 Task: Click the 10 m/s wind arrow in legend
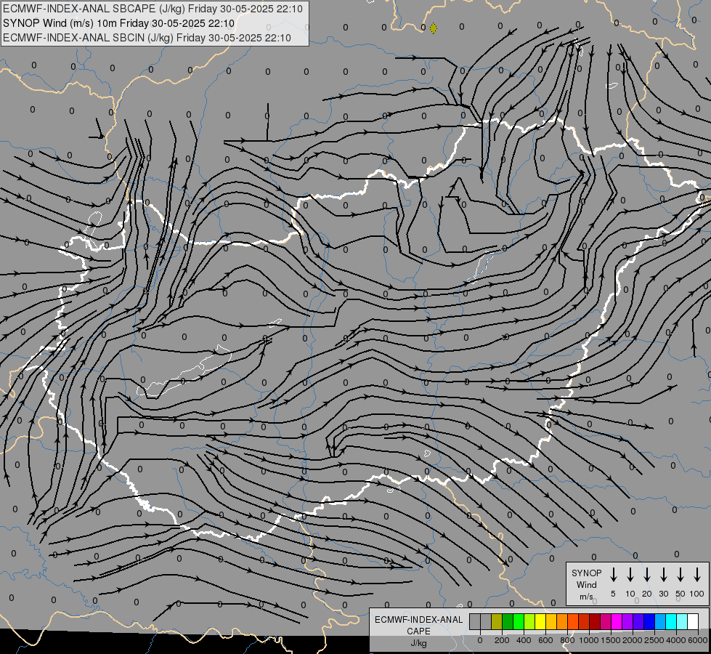(630, 575)
